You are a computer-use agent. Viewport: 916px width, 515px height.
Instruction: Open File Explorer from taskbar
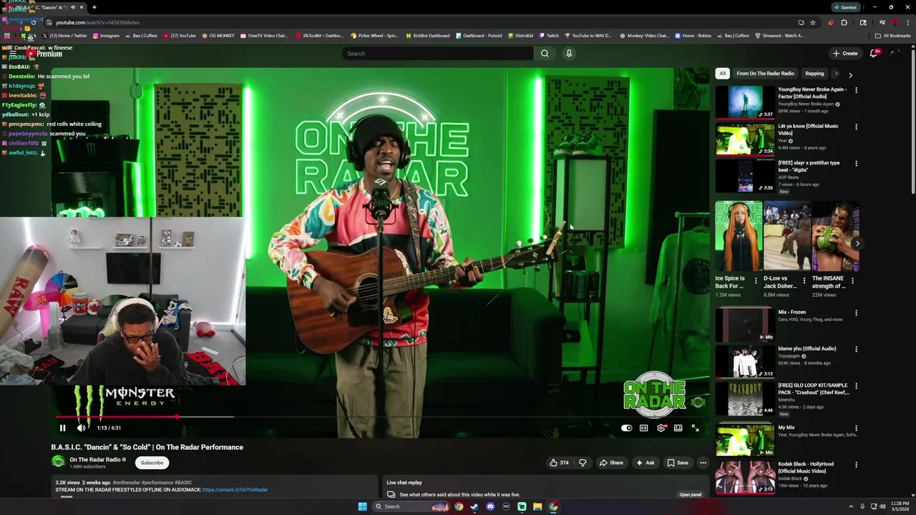537,506
